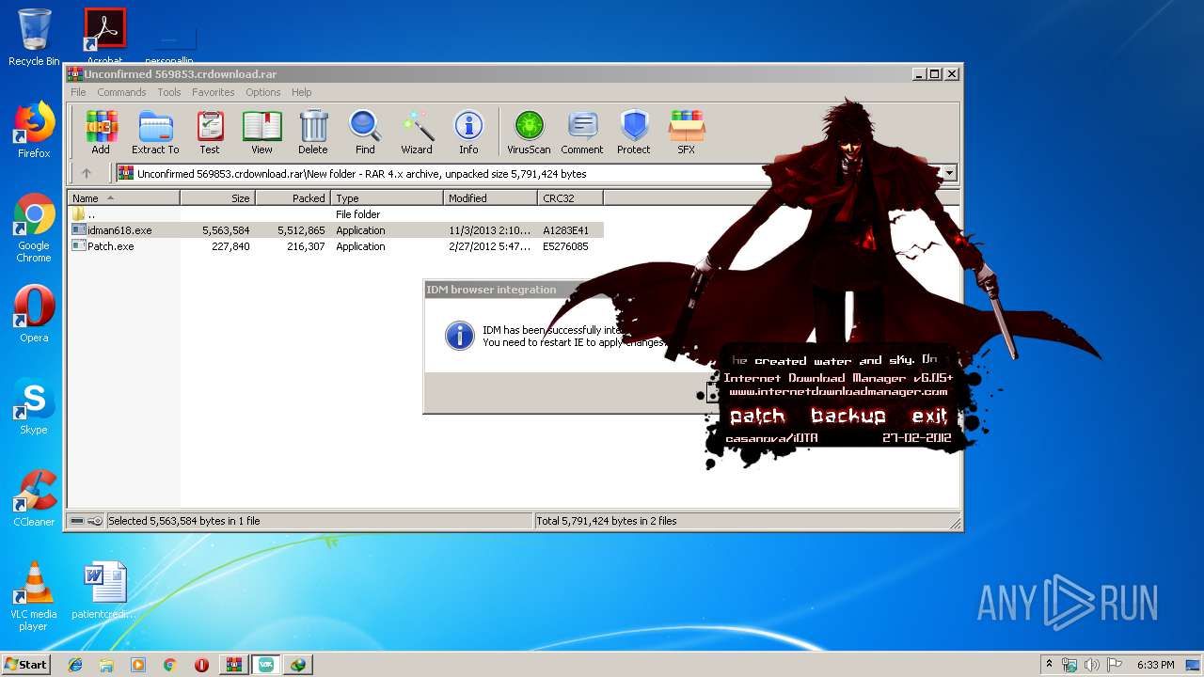Image resolution: width=1204 pixels, height=677 pixels.
Task: Click 'patch' in the IDM patcher
Action: 757,416
